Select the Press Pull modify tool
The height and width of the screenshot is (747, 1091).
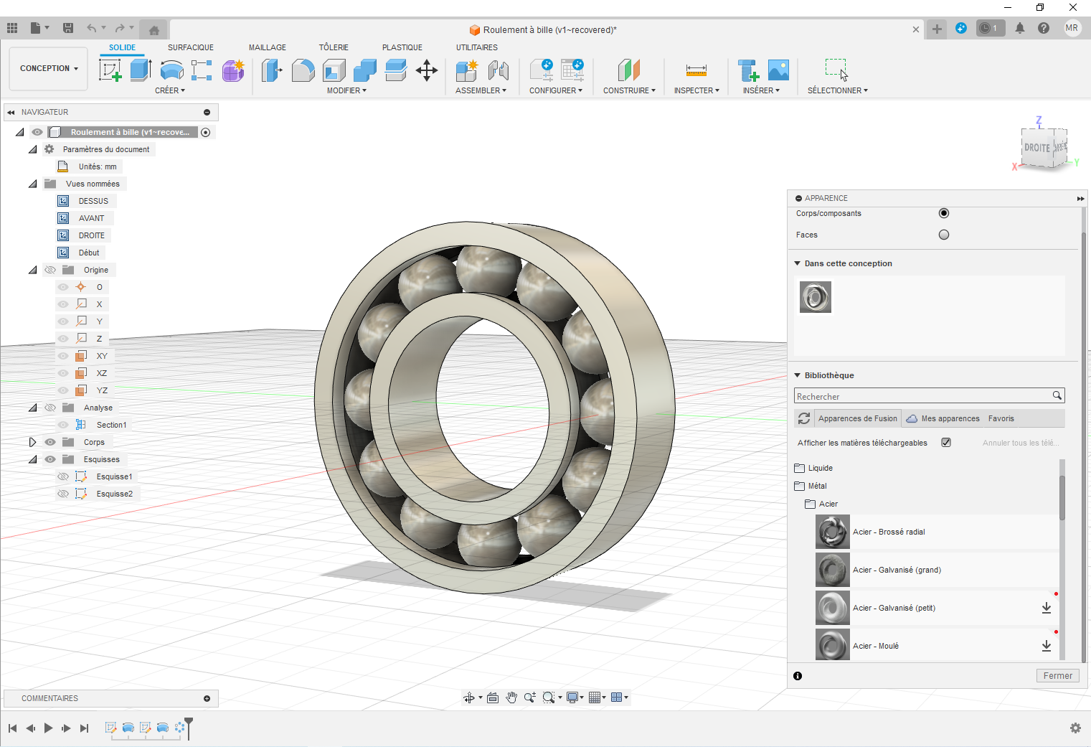272,70
